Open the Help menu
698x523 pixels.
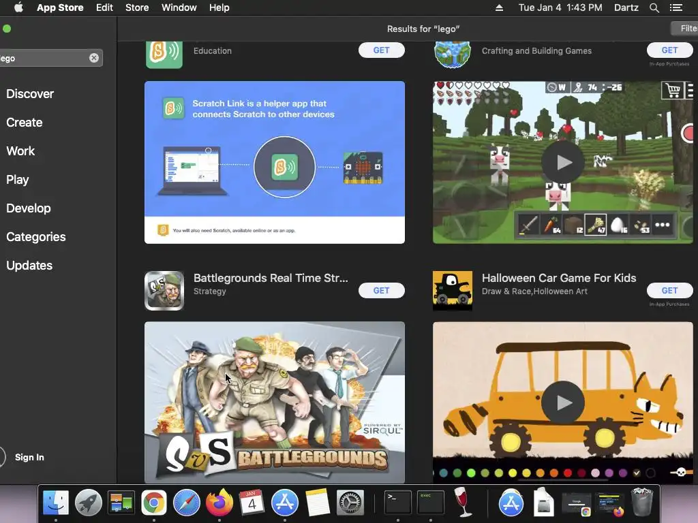(219, 7)
